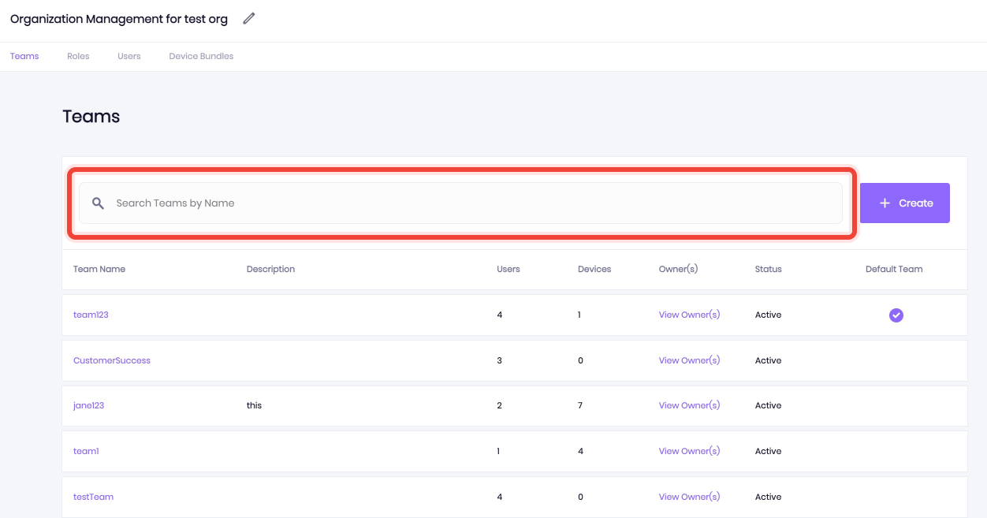Click the Status column header
987x518 pixels.
point(769,269)
